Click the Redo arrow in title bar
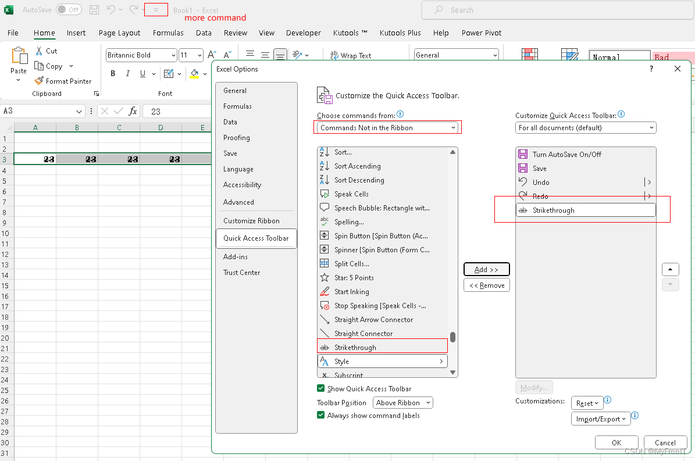This screenshot has width=695, height=461. 133,9
